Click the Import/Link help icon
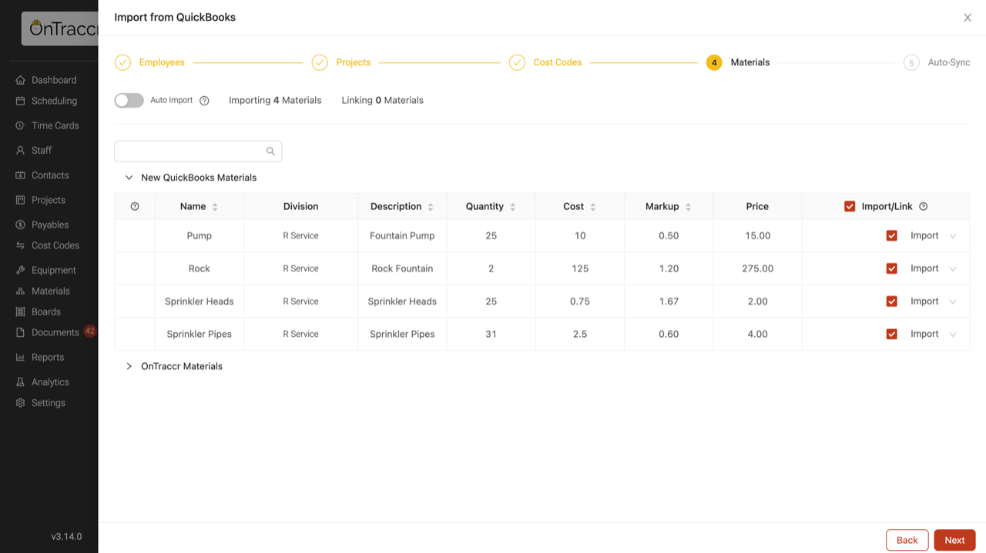Image resolution: width=986 pixels, height=553 pixels. click(x=923, y=206)
